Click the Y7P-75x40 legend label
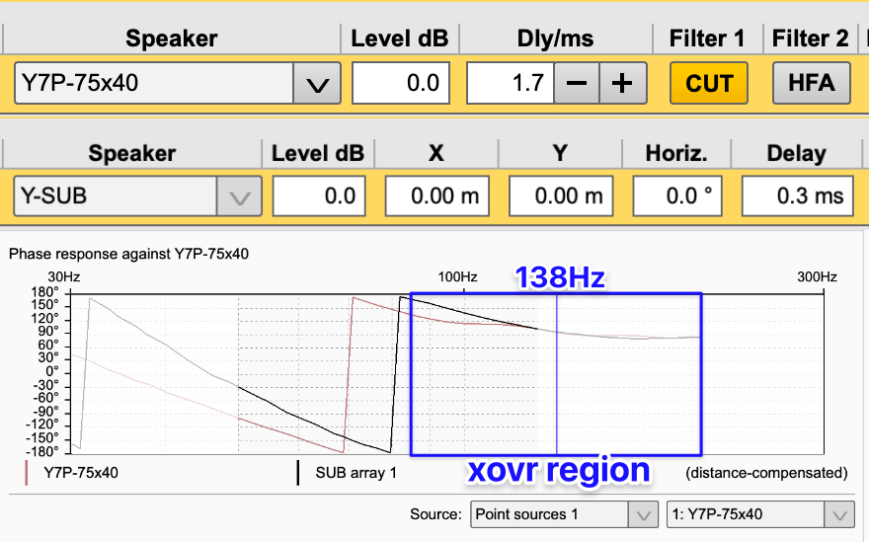 click(x=81, y=473)
